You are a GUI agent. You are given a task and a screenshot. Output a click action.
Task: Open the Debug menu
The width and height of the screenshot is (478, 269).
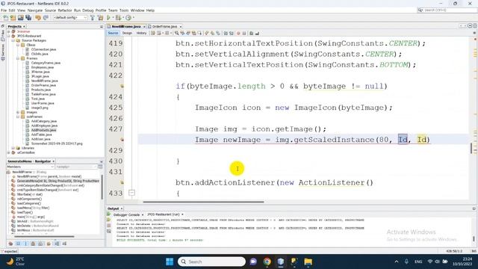(88, 10)
